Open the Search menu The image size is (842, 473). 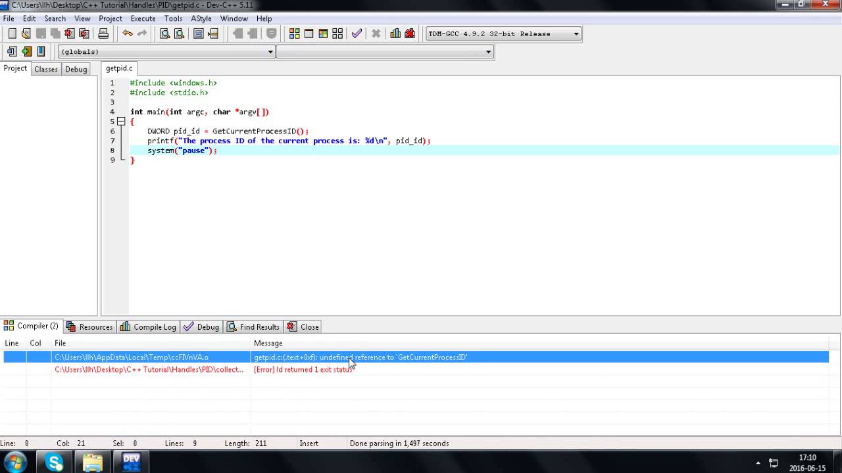(x=55, y=18)
